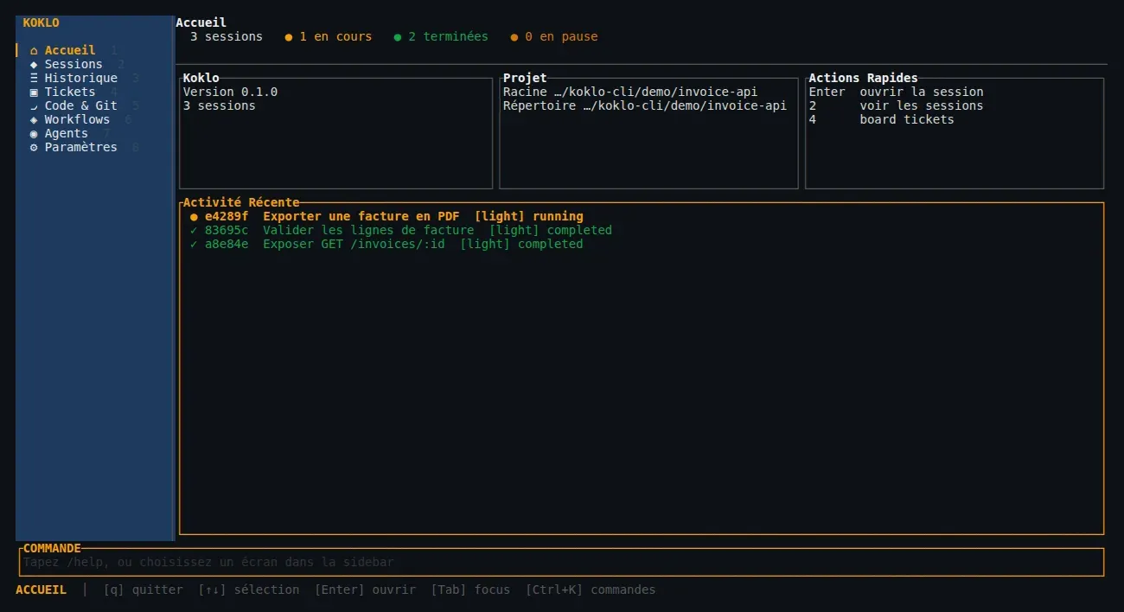Click the "Version 0.1.0" text in Koklo panel
Screen dimensions: 1124x612
point(230,92)
